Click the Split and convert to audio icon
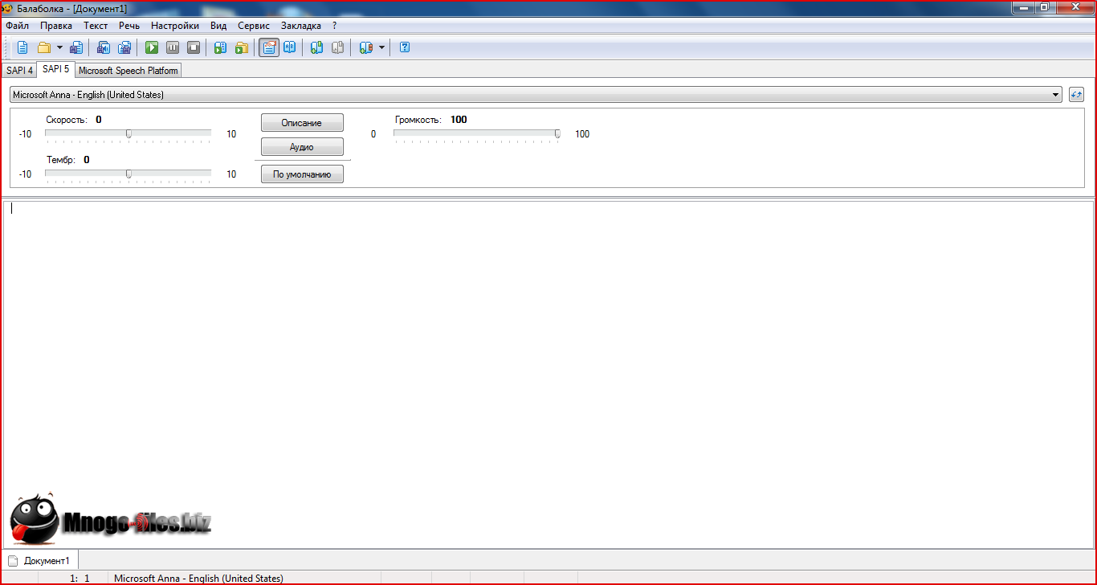 [124, 47]
